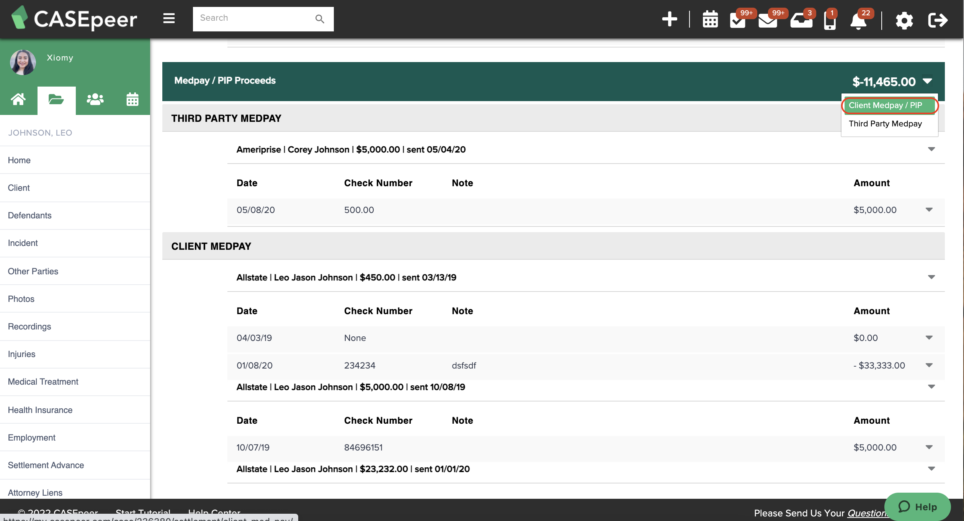Screen dimensions: 964x521
Task: Open the sidebar calendar icon tab
Action: coord(132,99)
